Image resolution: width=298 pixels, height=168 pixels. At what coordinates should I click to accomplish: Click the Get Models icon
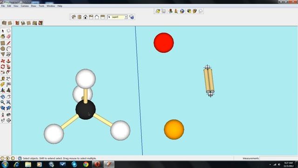[189, 11]
